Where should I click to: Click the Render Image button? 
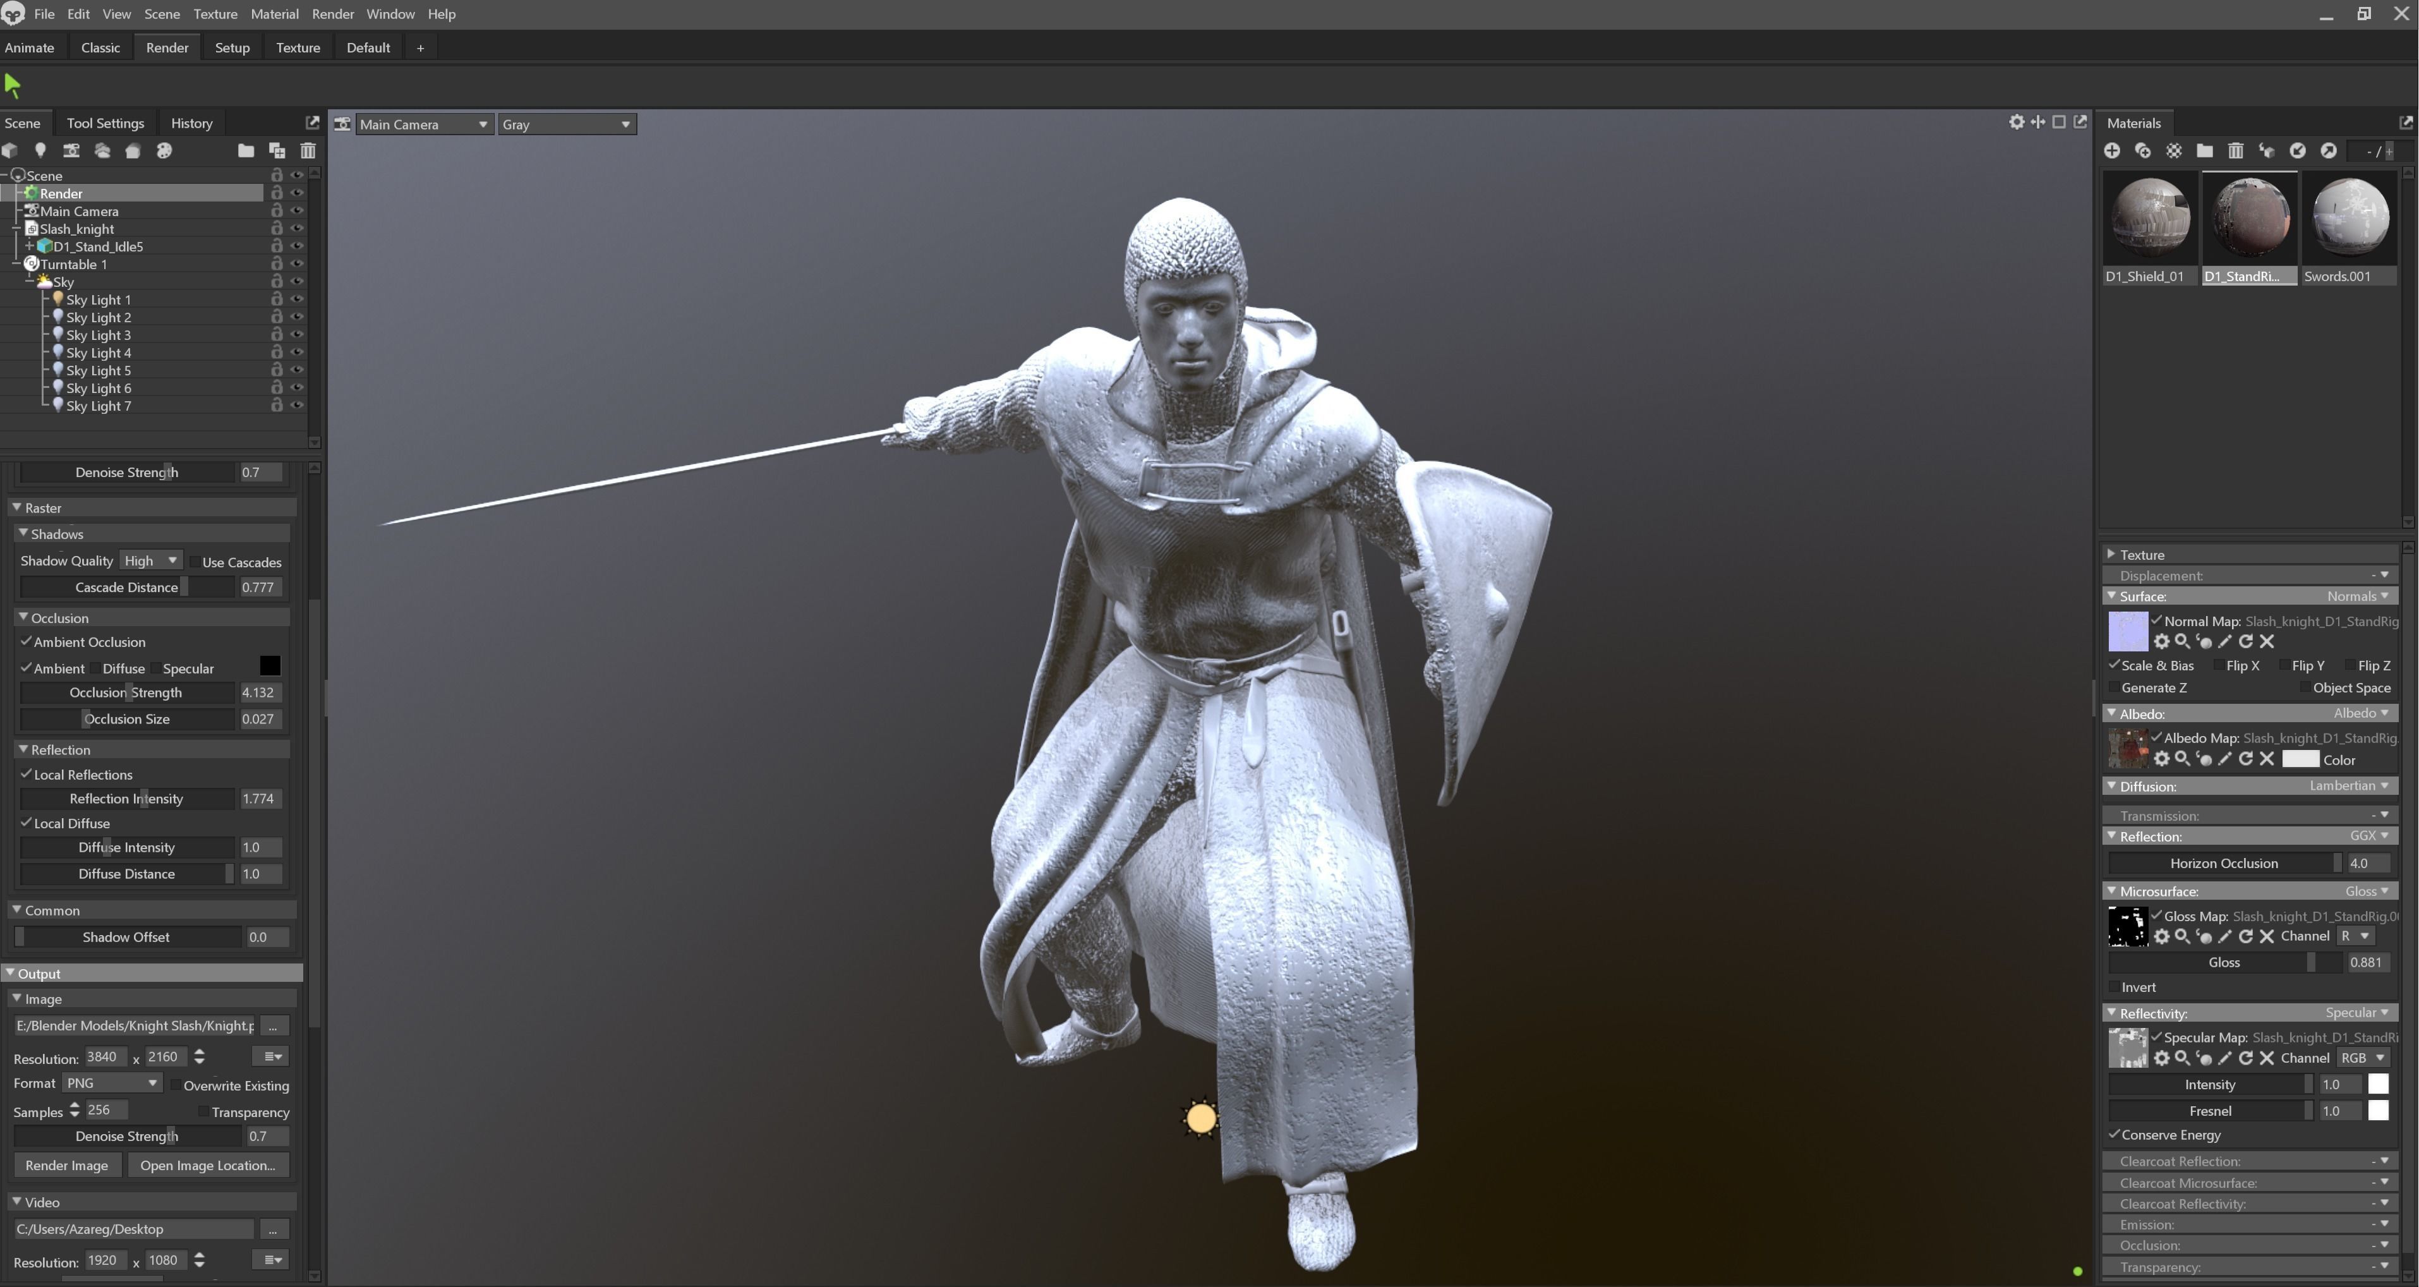coord(67,1165)
